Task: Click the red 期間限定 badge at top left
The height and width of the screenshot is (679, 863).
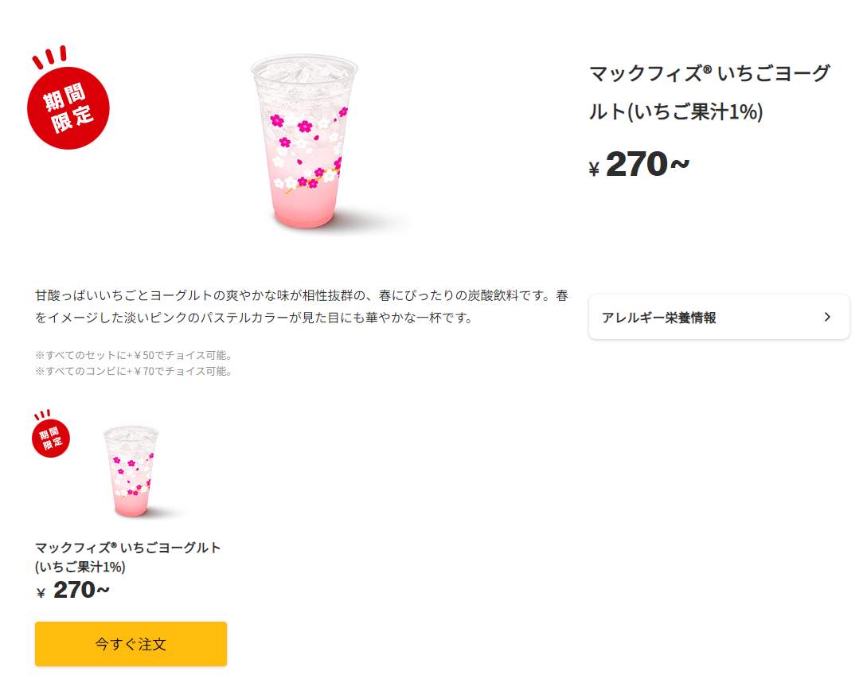Action: 68,107
